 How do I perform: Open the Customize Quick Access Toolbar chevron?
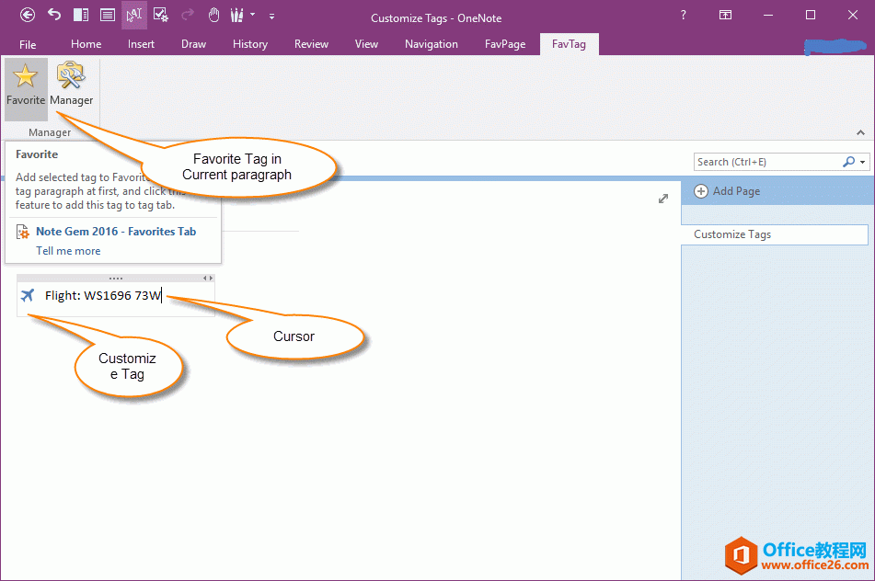(271, 16)
